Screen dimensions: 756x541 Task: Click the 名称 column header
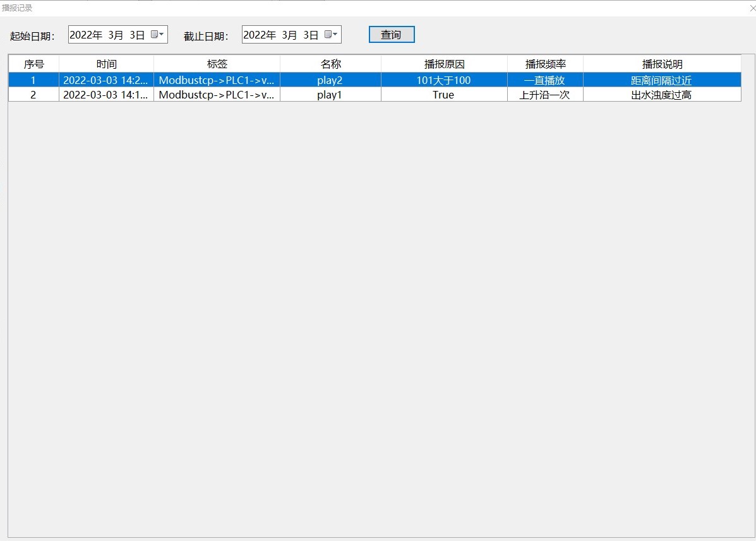pyautogui.click(x=330, y=64)
